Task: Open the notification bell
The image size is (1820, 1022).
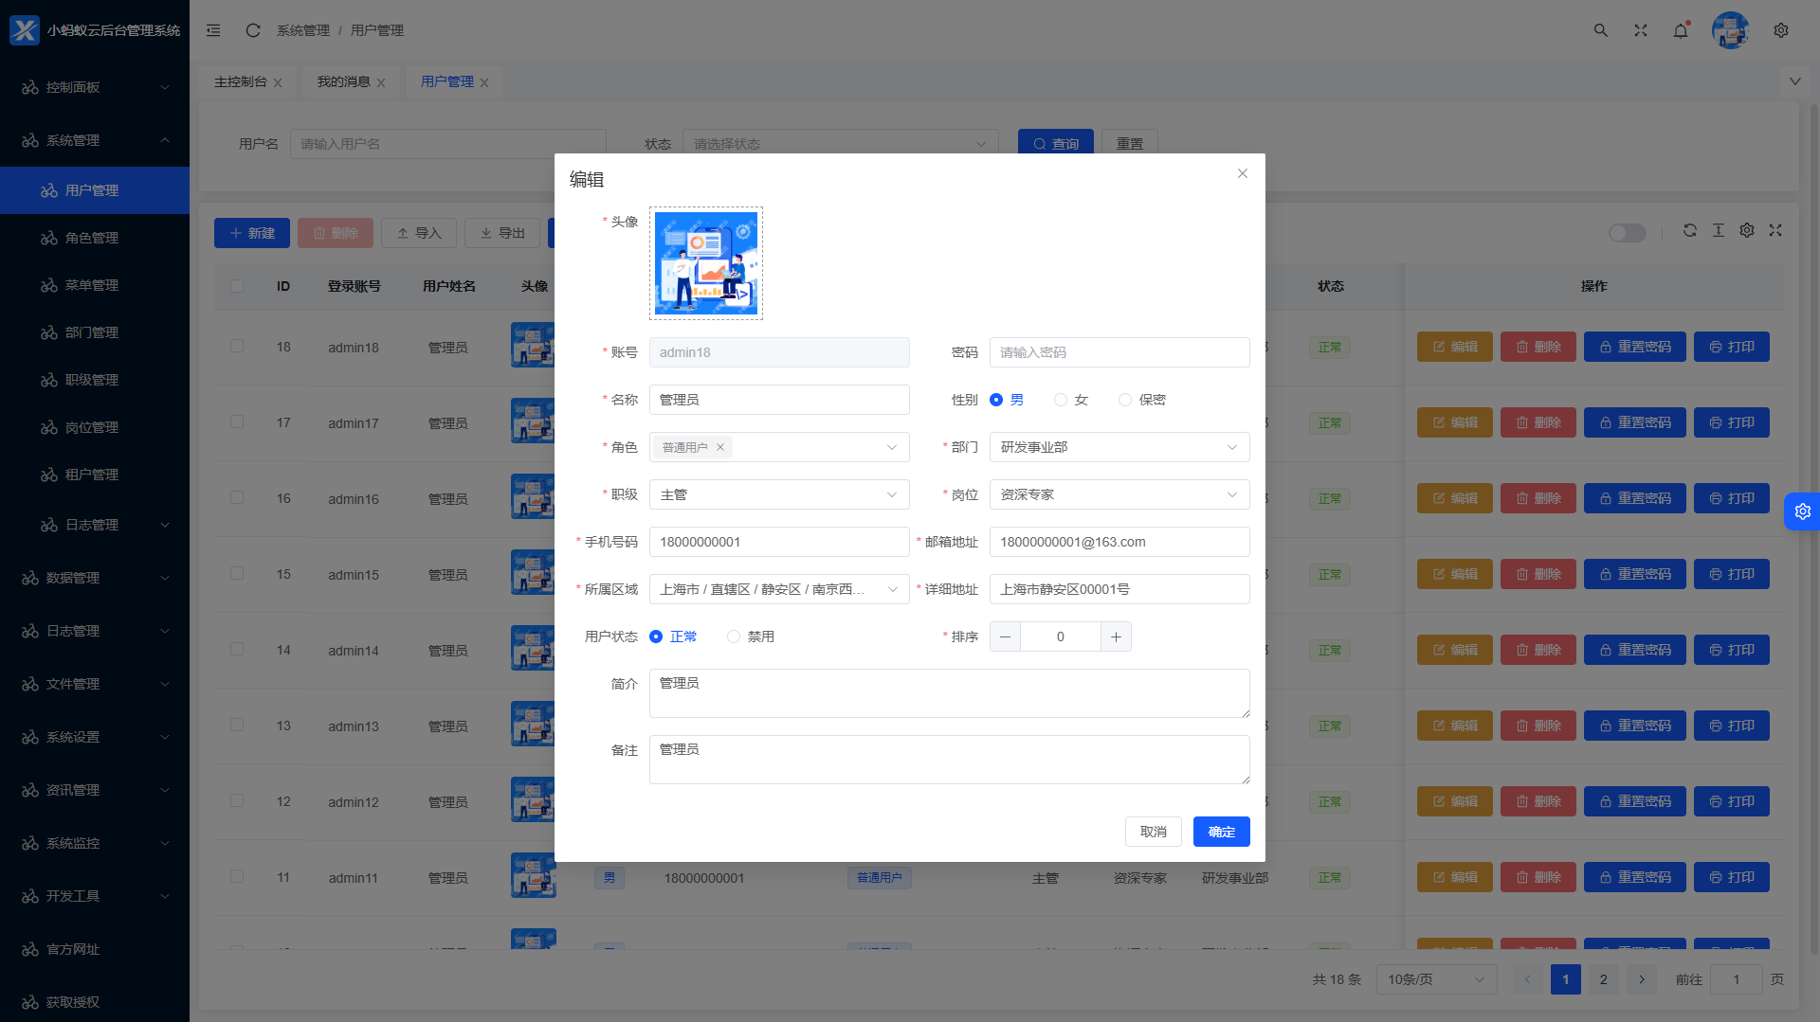Action: (1681, 30)
